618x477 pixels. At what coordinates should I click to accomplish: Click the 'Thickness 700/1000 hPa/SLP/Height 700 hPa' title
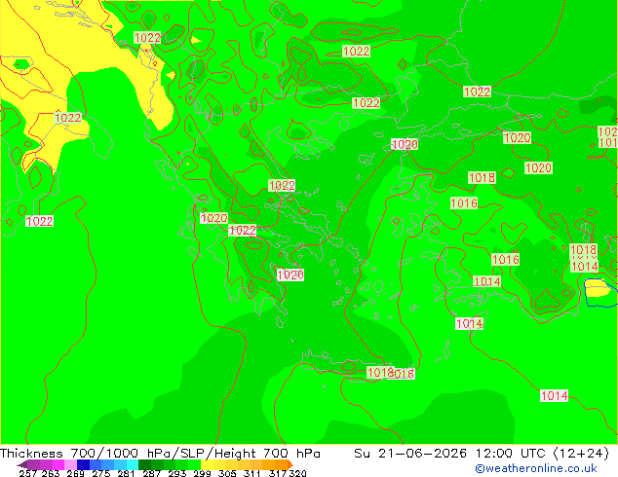click(160, 453)
